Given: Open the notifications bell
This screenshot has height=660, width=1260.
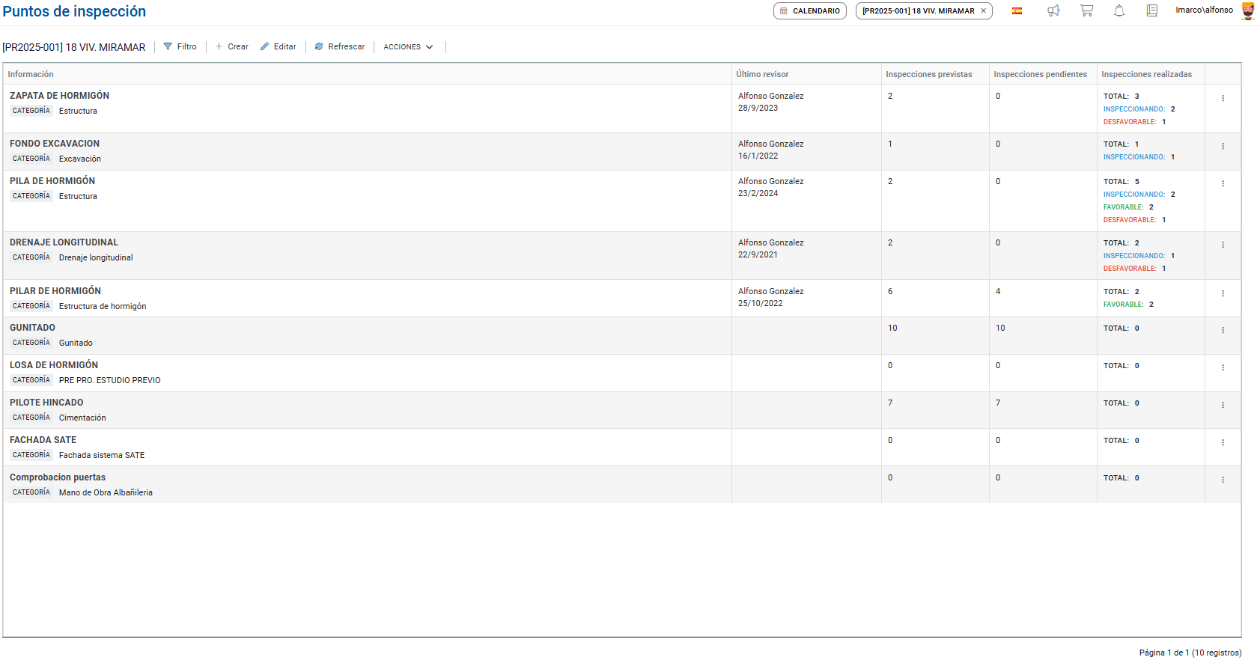Looking at the screenshot, I should (1119, 10).
